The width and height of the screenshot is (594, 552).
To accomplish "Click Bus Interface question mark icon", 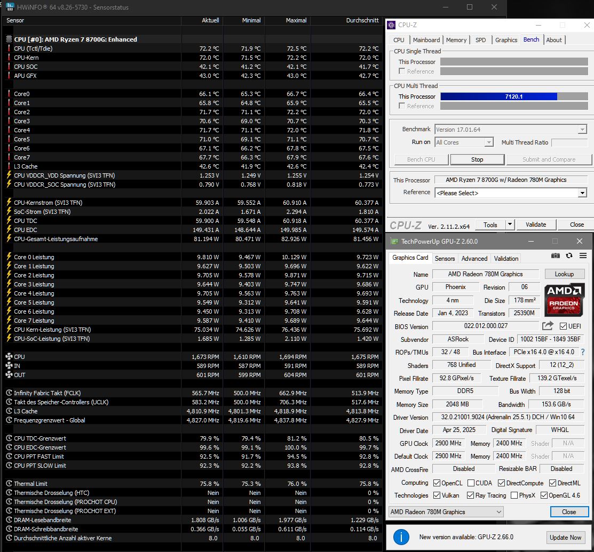I will (583, 352).
